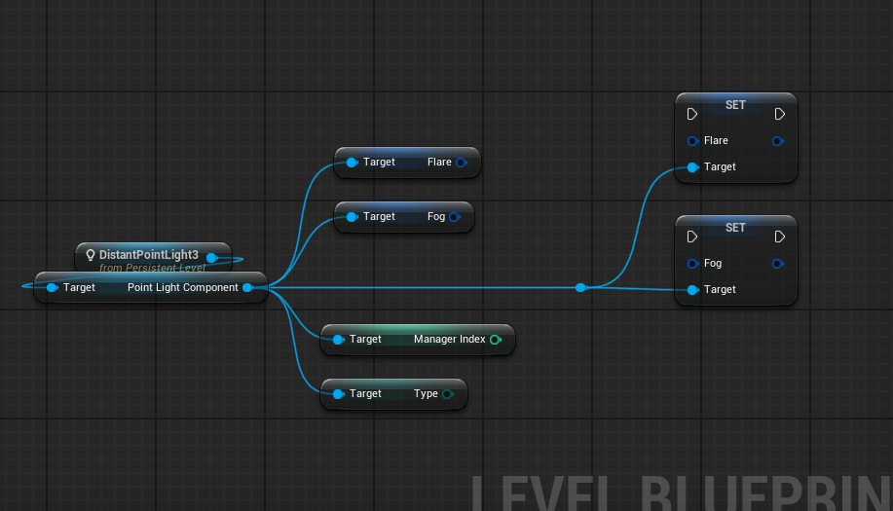Click the Flare output pin on getter node
The height and width of the screenshot is (511, 893).
[462, 163]
